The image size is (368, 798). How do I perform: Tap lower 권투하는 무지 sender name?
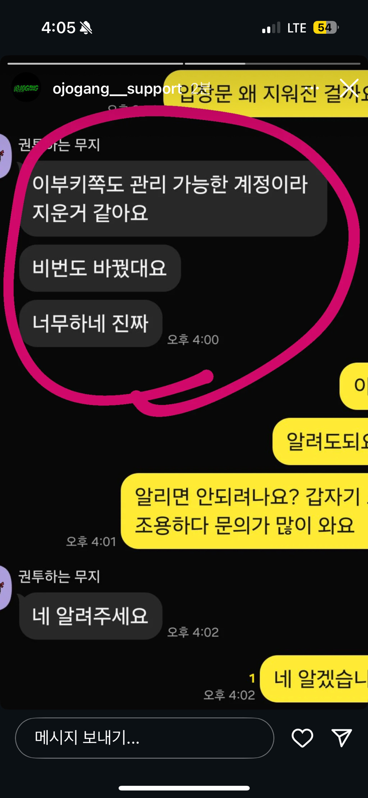click(x=59, y=576)
